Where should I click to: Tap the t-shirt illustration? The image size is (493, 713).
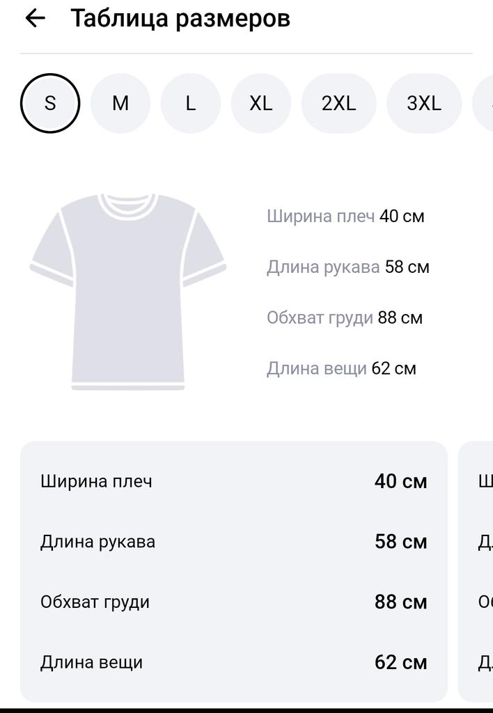pyautogui.click(x=128, y=291)
